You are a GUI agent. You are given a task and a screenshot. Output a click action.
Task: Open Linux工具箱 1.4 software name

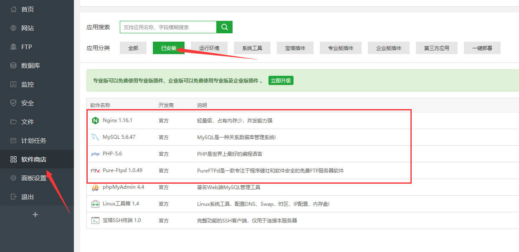point(121,204)
